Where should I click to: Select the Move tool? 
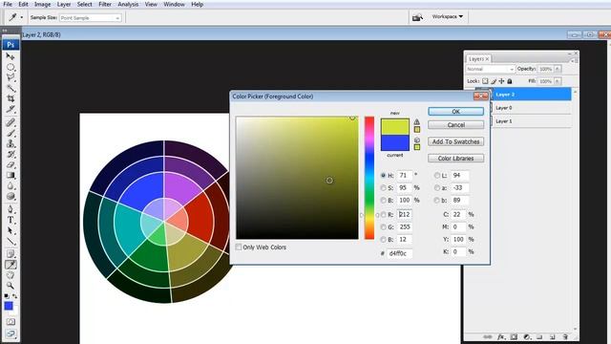coord(11,56)
